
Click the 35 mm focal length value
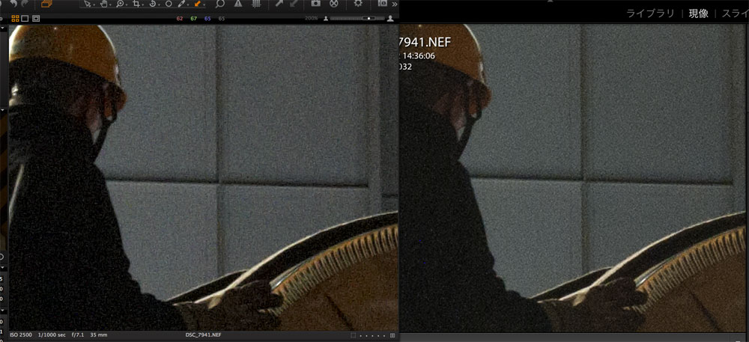[x=98, y=335]
